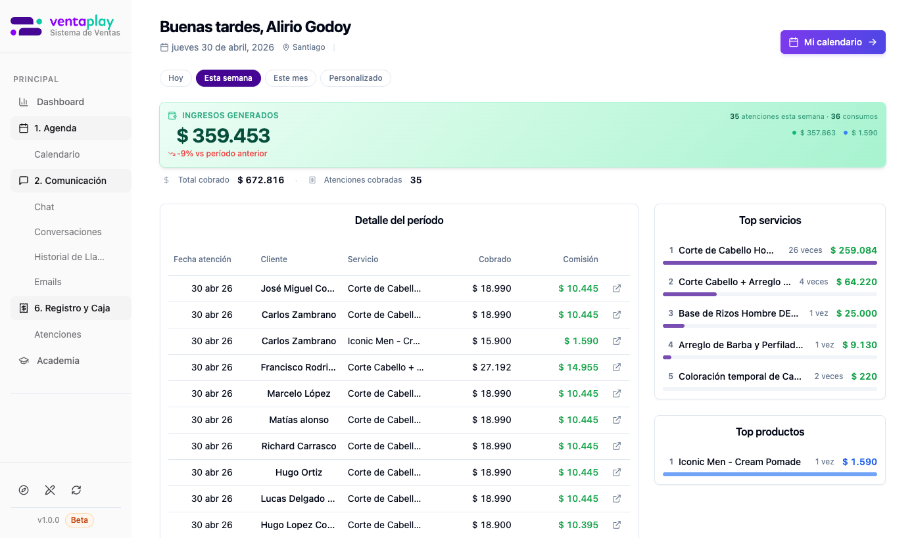Open Dashboard from the sidebar
This screenshot has width=914, height=538.
(x=60, y=102)
